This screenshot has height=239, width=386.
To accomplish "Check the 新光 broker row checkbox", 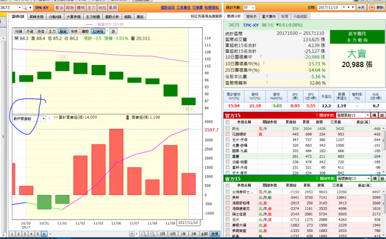I will coord(228,128).
